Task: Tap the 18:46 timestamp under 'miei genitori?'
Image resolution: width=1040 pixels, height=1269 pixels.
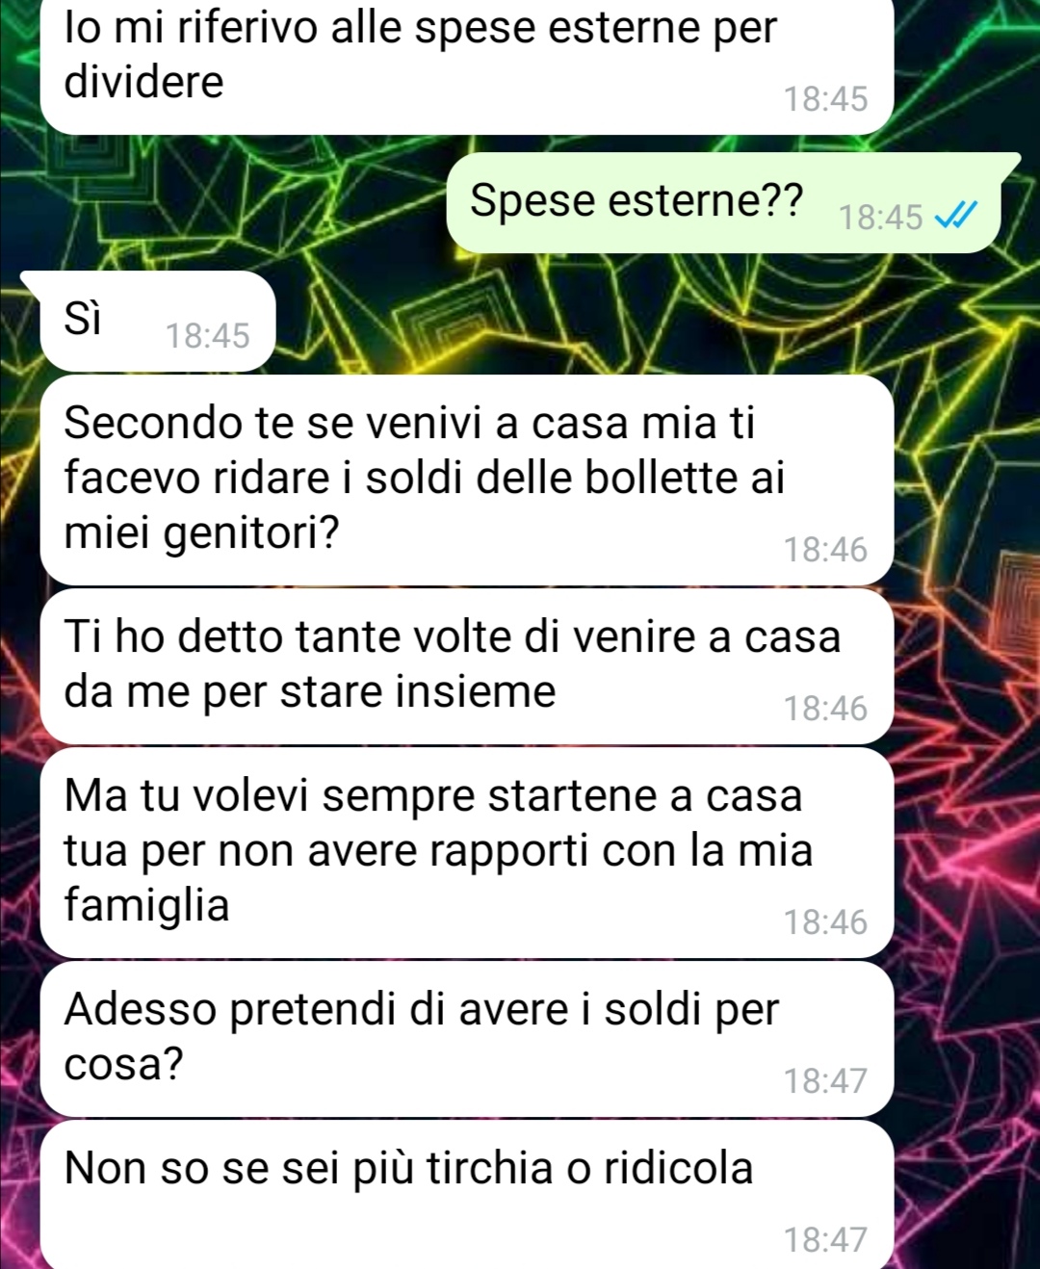Action: 825,550
